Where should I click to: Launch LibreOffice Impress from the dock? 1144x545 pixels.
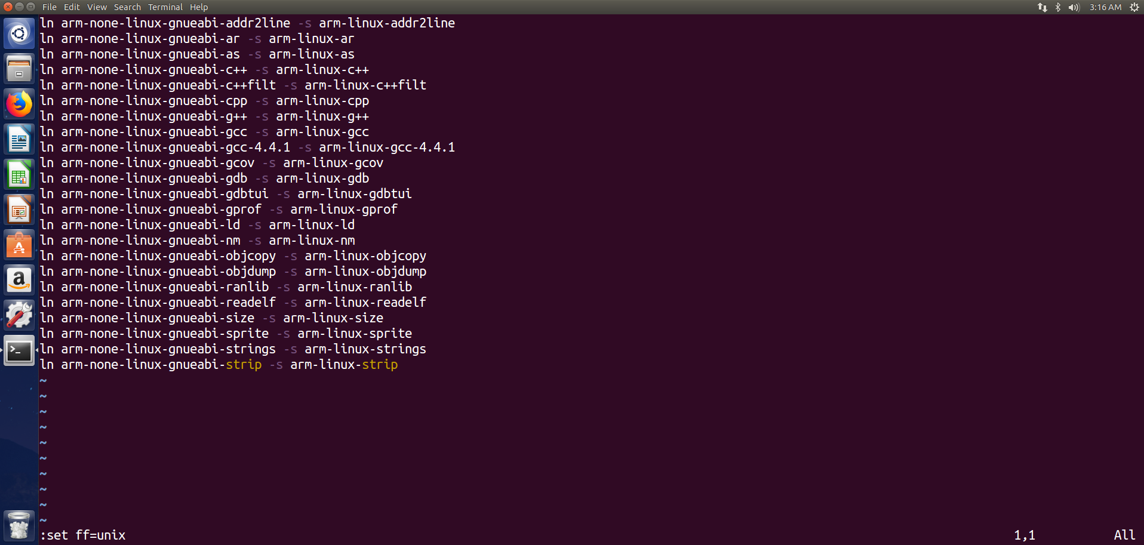tap(19, 210)
